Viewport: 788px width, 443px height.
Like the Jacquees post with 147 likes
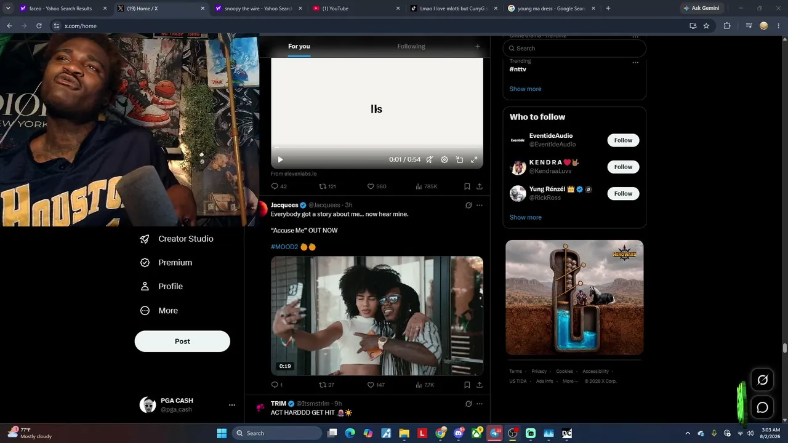coord(376,385)
